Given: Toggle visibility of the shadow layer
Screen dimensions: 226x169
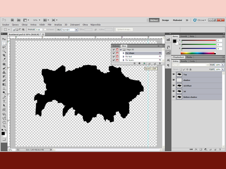Looking at the screenshot, I should pyautogui.click(x=174, y=80).
